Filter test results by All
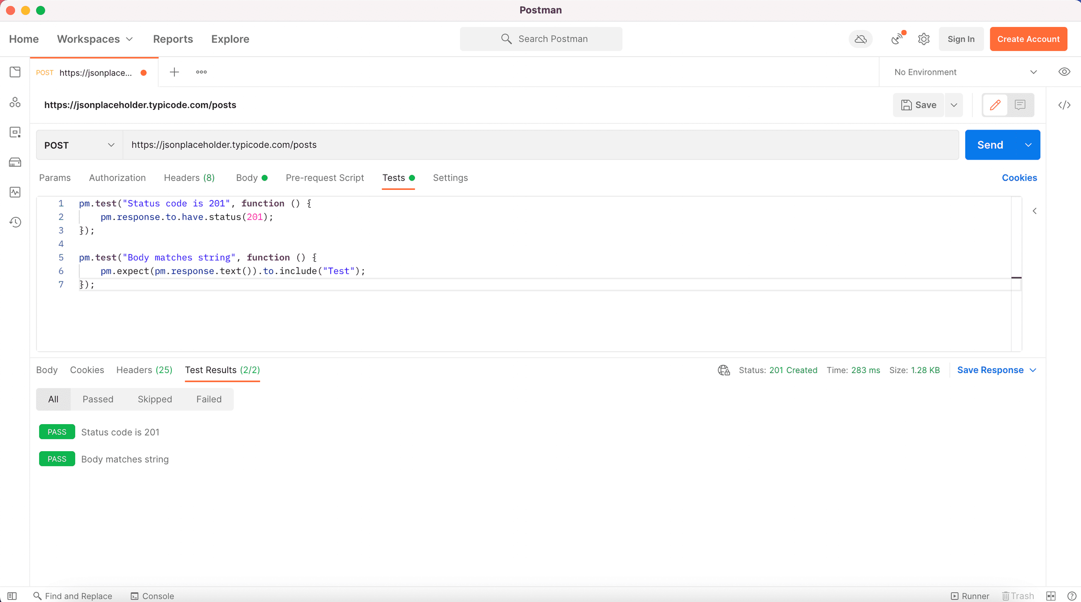Viewport: 1081px width, 602px height. (53, 399)
